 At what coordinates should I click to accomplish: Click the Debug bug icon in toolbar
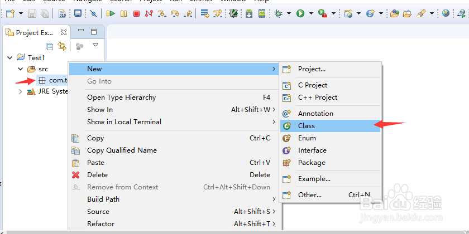(x=278, y=13)
